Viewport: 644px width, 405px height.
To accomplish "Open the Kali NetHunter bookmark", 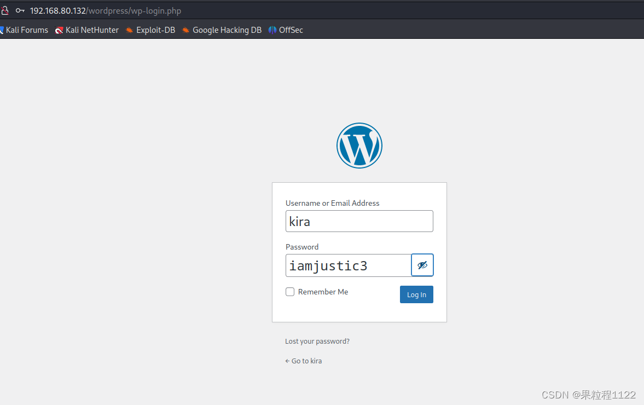I will pos(87,30).
